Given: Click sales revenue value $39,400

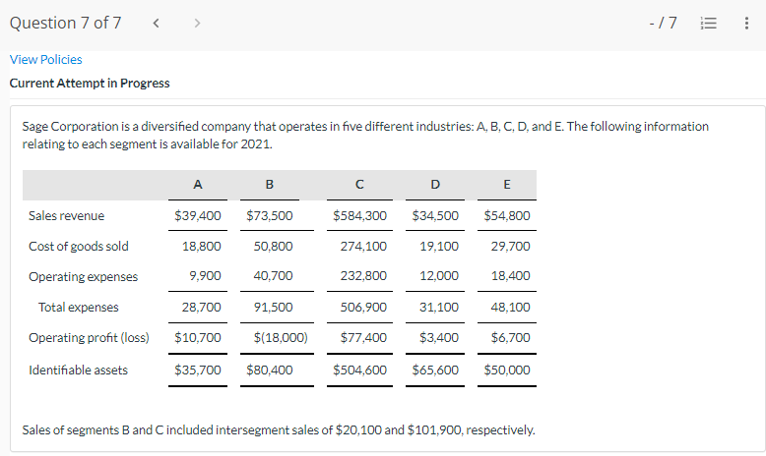Looking at the screenshot, I should (x=198, y=215).
